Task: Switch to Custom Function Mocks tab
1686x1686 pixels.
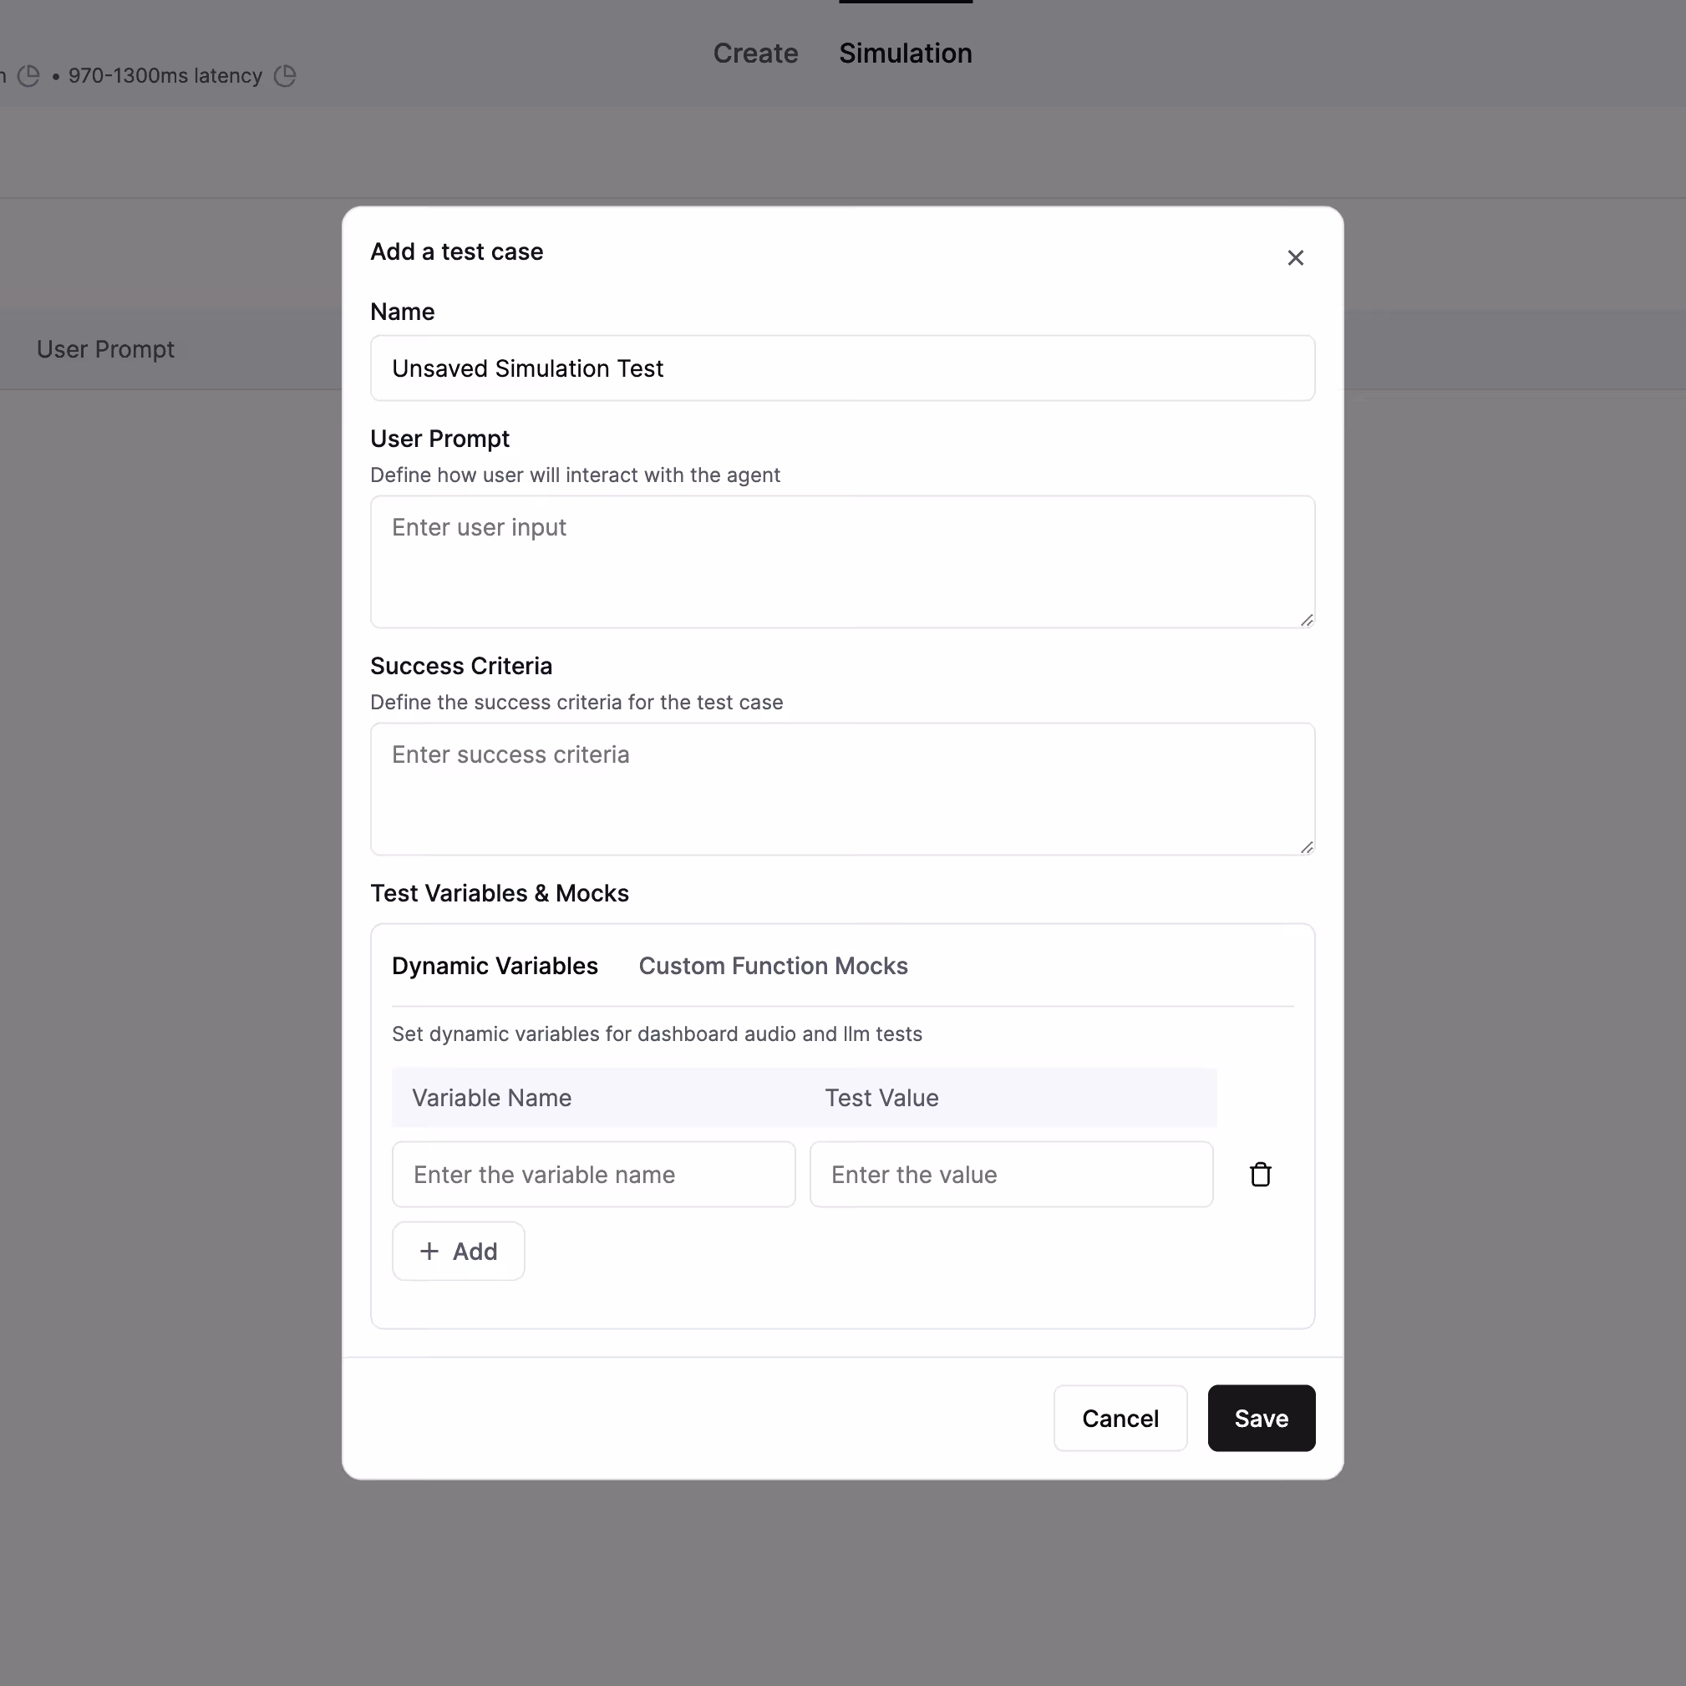Action: pos(772,966)
